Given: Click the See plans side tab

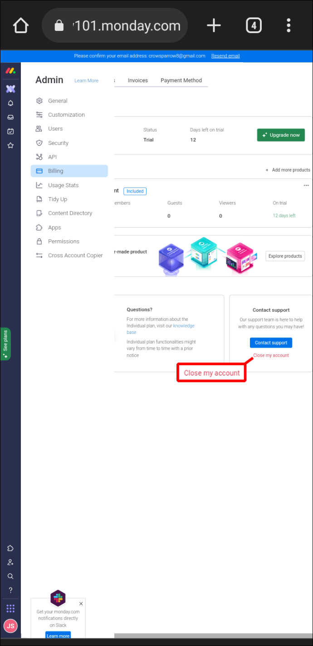Looking at the screenshot, I should [5, 344].
